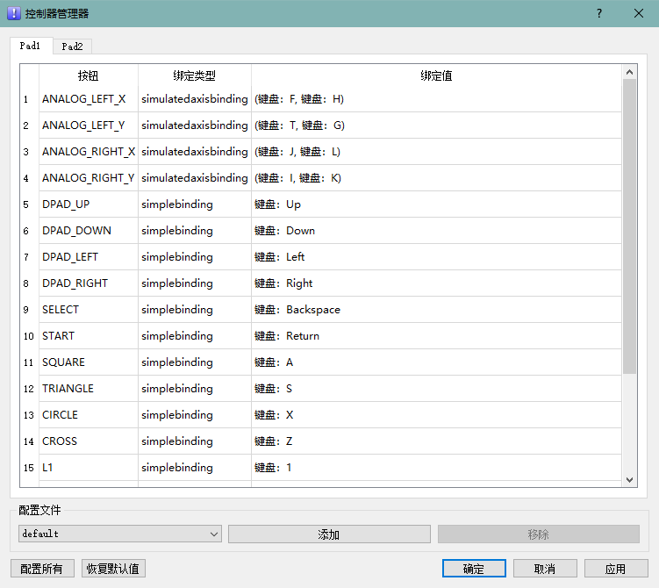Select the SELECT button Backspace binding

tap(435, 310)
